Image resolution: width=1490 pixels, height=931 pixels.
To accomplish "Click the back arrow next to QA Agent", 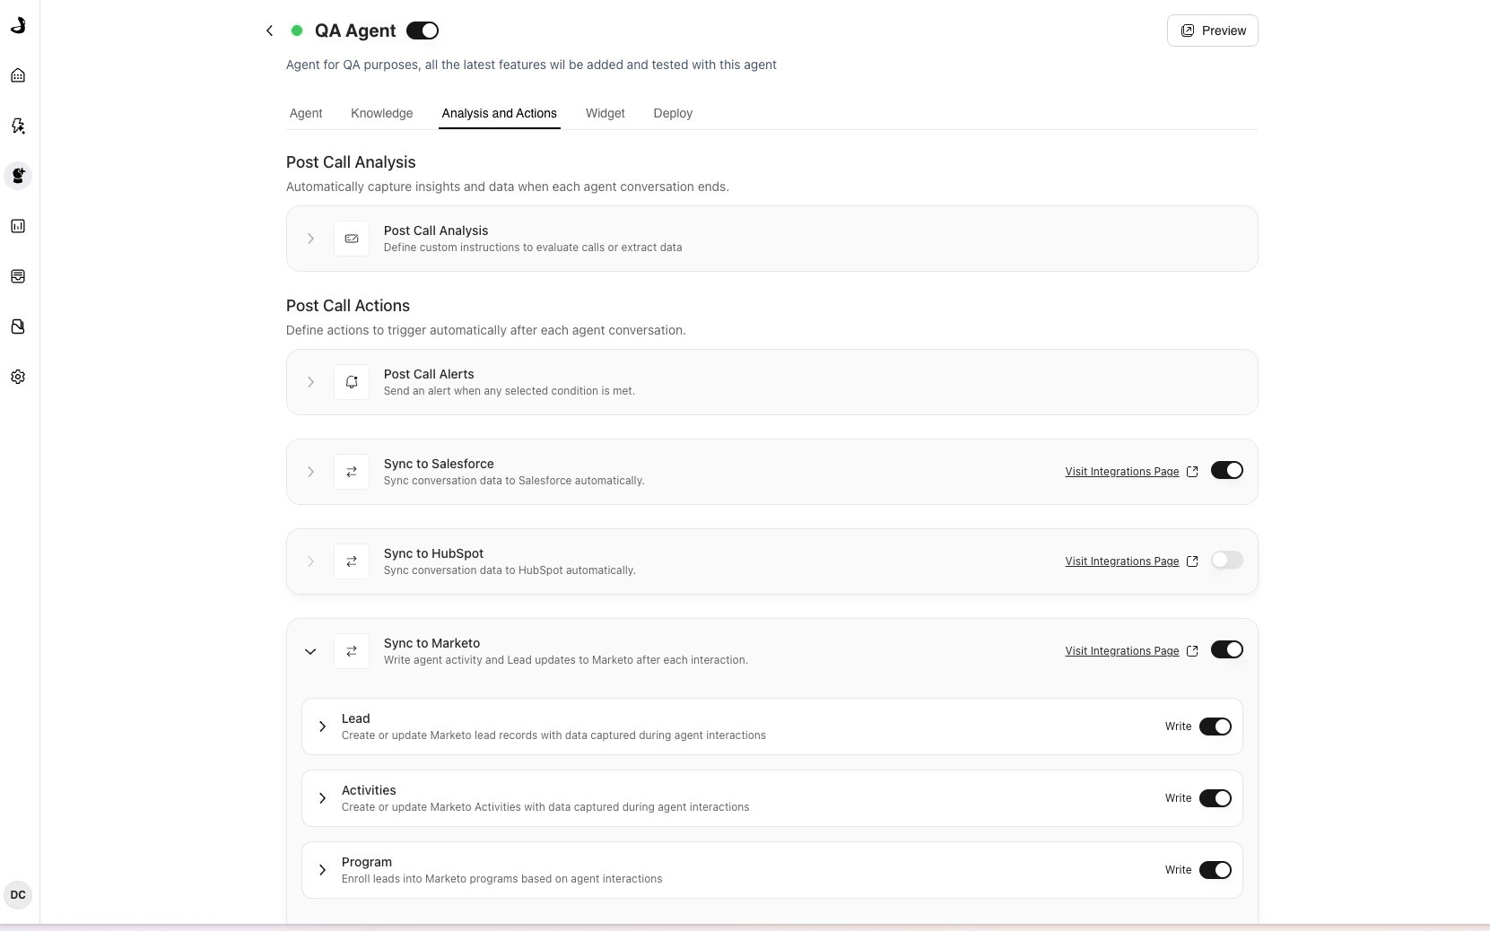I will 269,30.
